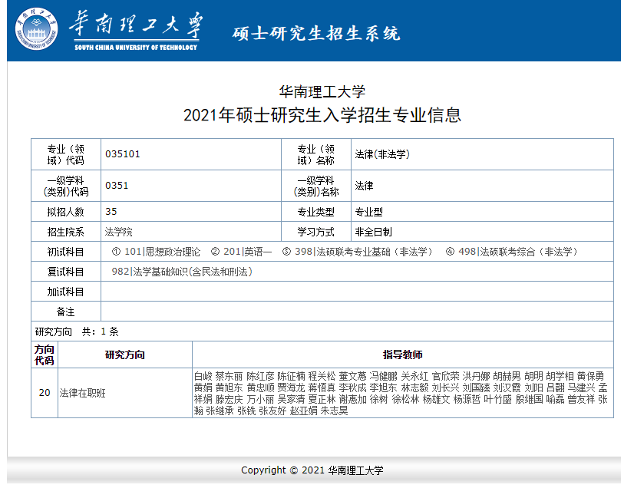Screen dimensions: 634x498
Task: Click advisor name 白峻 in teacher list
Action: [203, 376]
